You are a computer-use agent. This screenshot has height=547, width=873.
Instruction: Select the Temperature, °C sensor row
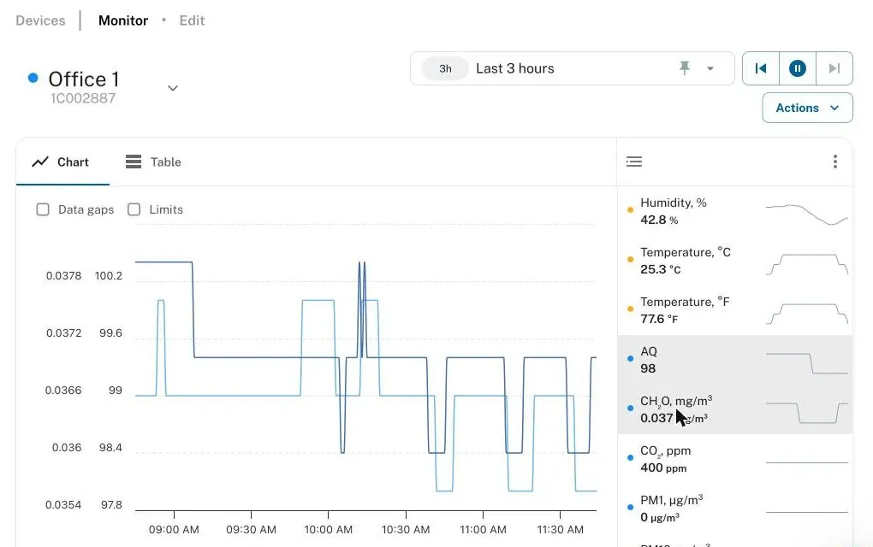point(735,261)
